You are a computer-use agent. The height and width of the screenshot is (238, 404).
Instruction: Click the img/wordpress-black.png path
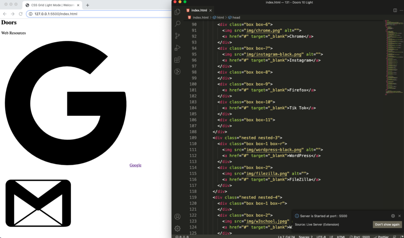274,150
